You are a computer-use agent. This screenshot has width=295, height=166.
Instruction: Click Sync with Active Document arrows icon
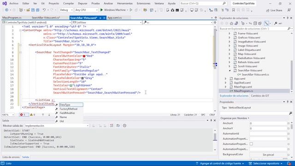(x=250, y=24)
